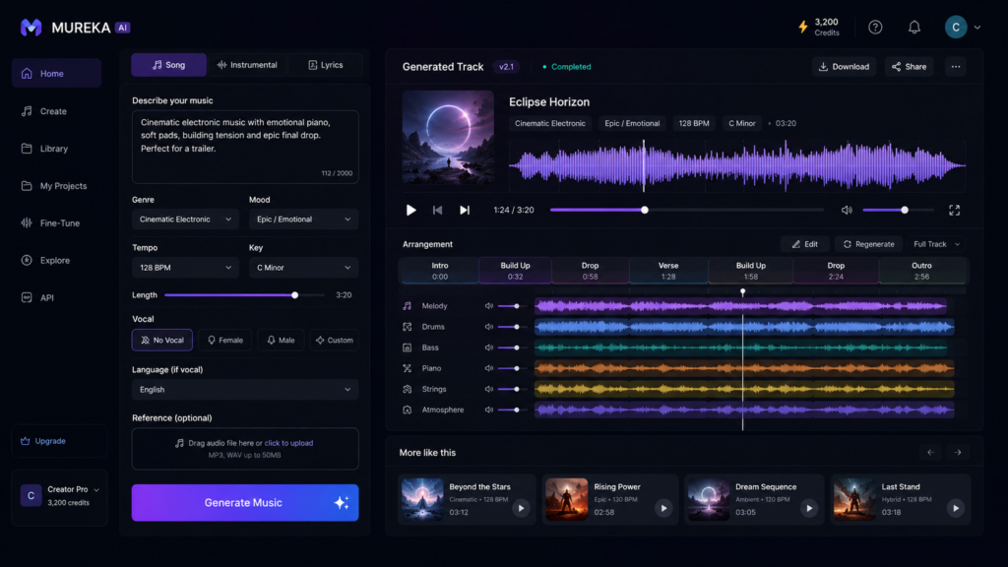Image resolution: width=1008 pixels, height=567 pixels.
Task: Expand the Key C Minor dropdown
Action: [x=303, y=268]
